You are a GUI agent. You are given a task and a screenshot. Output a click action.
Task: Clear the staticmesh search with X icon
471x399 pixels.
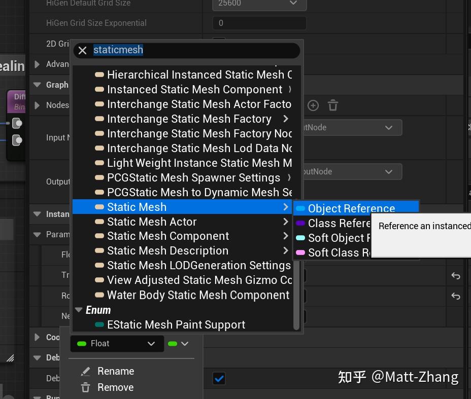[x=82, y=50]
